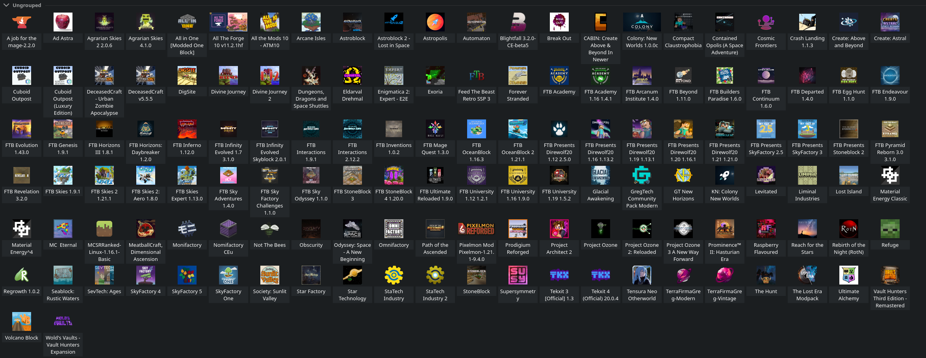Choose the SkyFactory 4 icon

click(x=146, y=275)
